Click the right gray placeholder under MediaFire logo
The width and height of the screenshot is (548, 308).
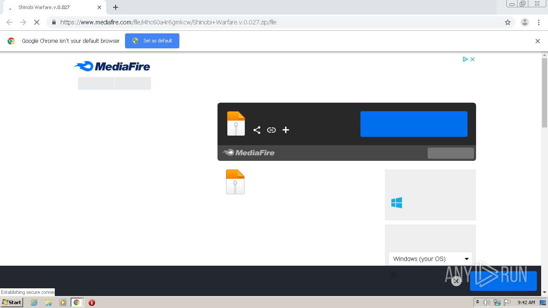[x=133, y=83]
